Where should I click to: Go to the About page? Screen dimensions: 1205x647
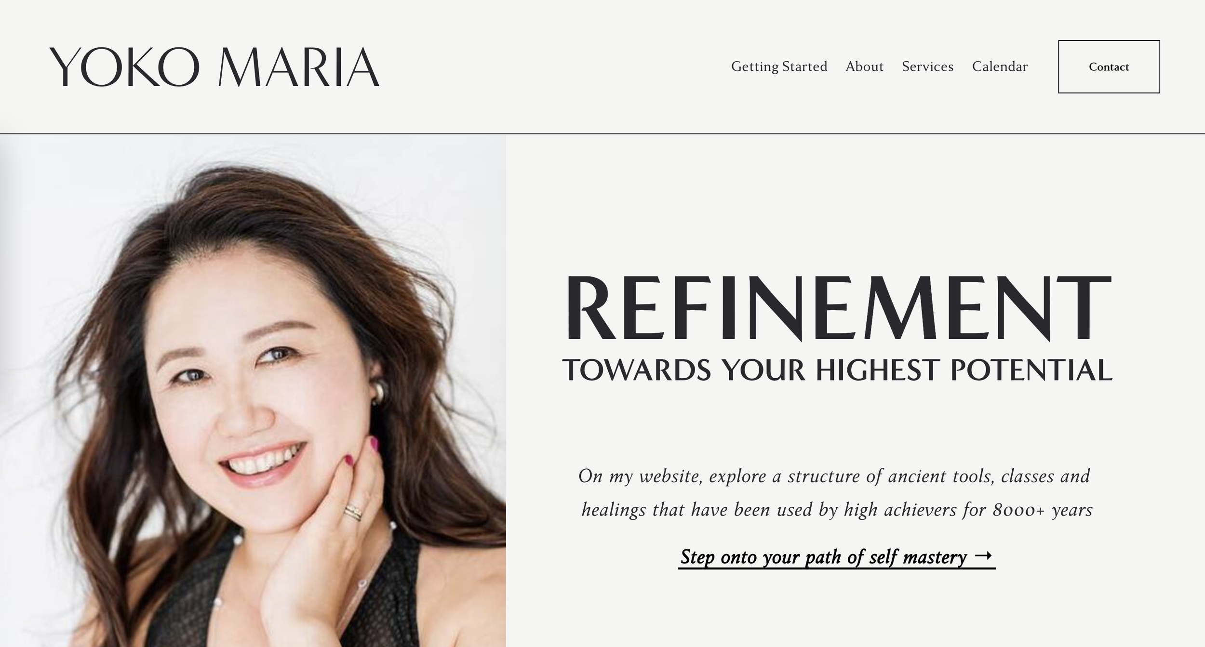(864, 66)
